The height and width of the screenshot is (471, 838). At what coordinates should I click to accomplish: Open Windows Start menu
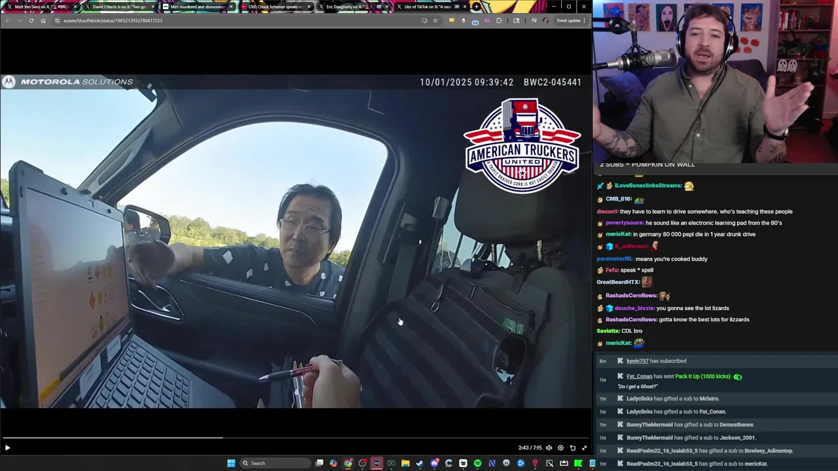click(231, 463)
